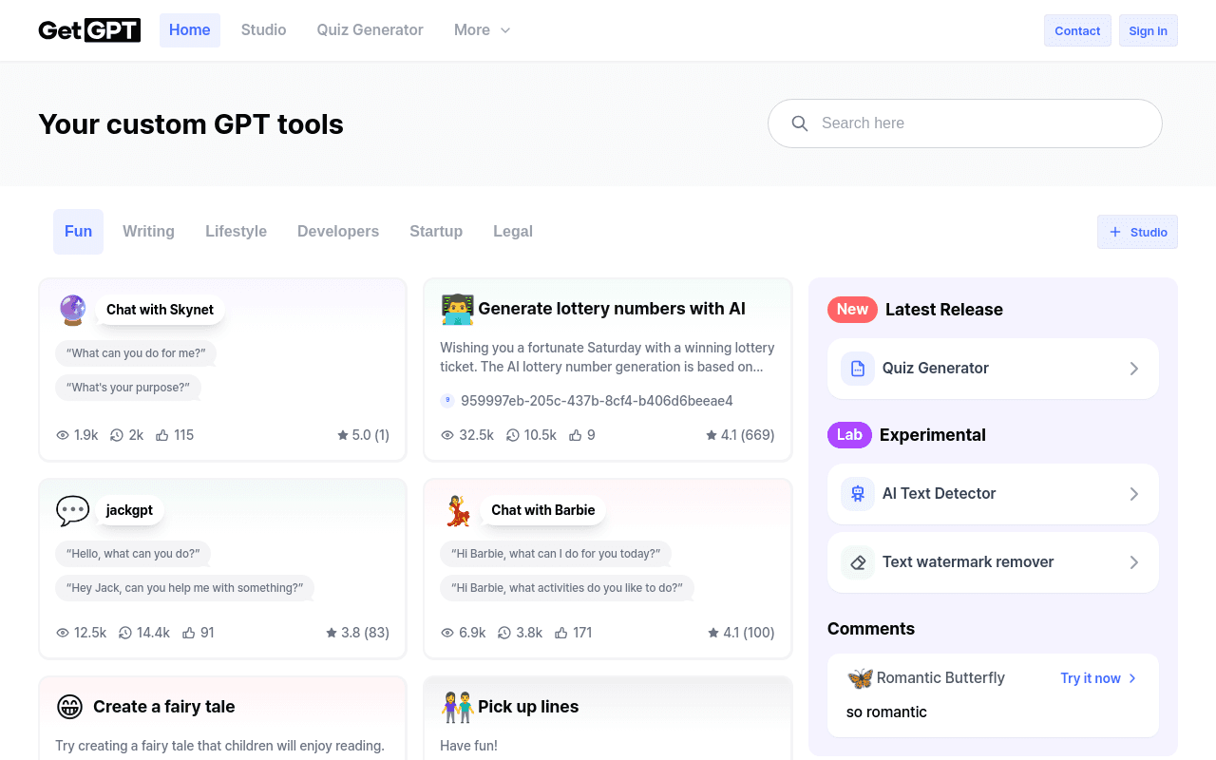This screenshot has width=1216, height=760.
Task: Select the Developers category tab
Action: click(x=338, y=232)
